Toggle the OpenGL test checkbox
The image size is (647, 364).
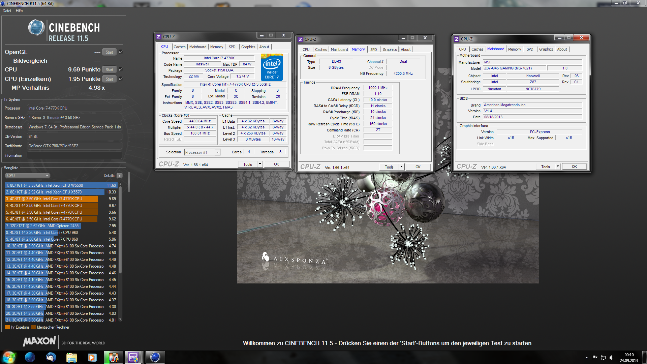121,52
